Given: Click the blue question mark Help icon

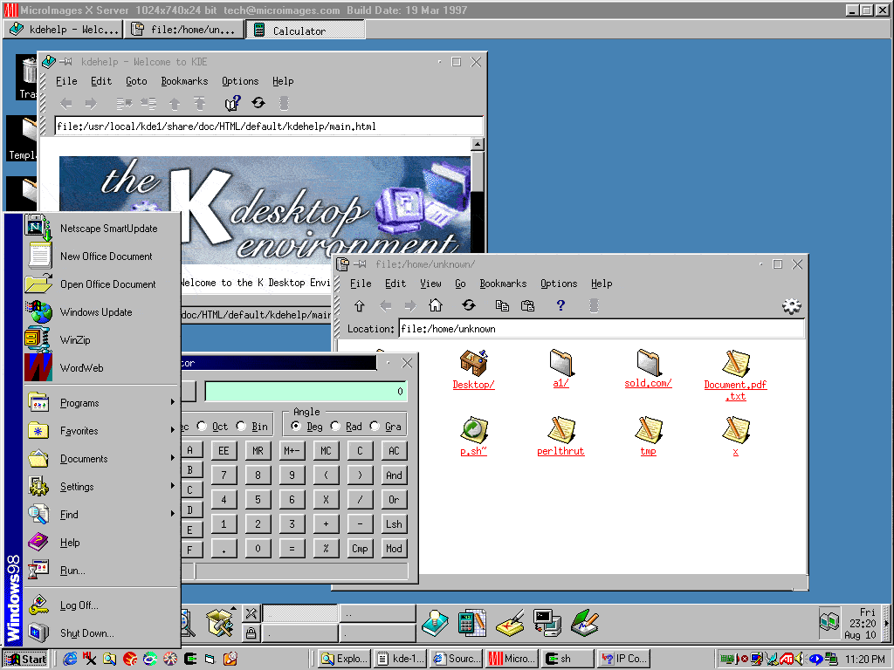Looking at the screenshot, I should click(x=560, y=305).
